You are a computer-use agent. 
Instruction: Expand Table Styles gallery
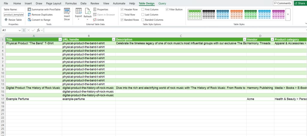(x=288, y=14)
